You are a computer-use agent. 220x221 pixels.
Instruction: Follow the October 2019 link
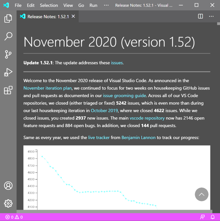(x=104, y=110)
